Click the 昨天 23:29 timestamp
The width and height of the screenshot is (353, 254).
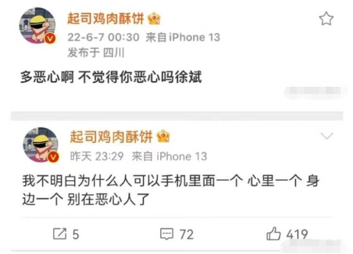click(x=97, y=156)
